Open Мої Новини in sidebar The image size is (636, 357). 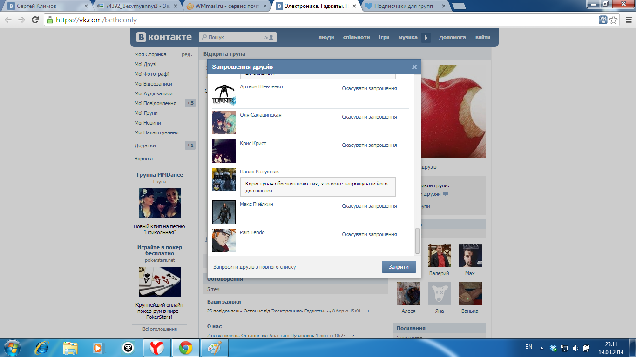(148, 123)
